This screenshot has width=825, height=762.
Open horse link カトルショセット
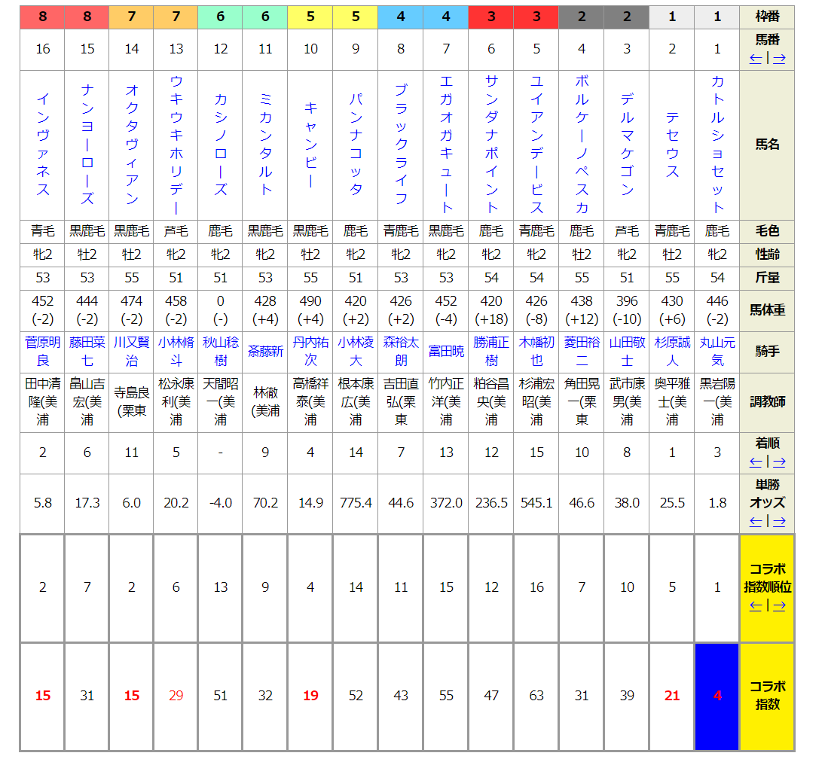click(717, 145)
